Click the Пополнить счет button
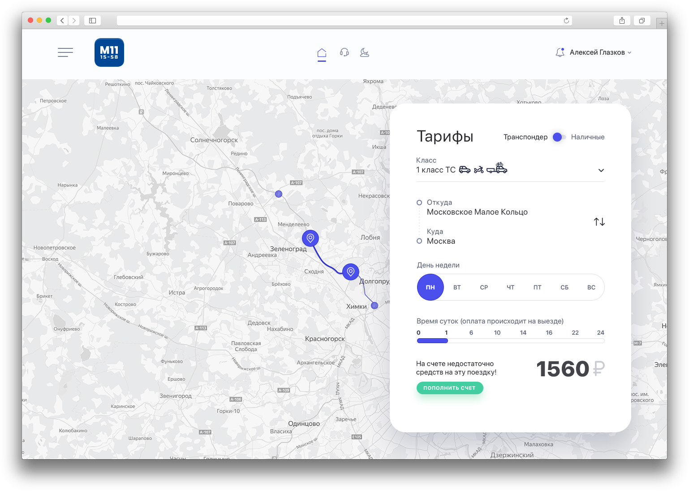This screenshot has height=491, width=689. tap(450, 388)
